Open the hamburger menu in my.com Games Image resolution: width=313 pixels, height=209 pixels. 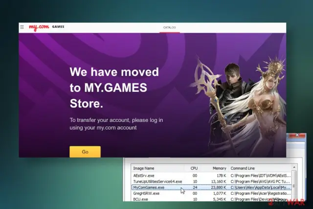22,27
